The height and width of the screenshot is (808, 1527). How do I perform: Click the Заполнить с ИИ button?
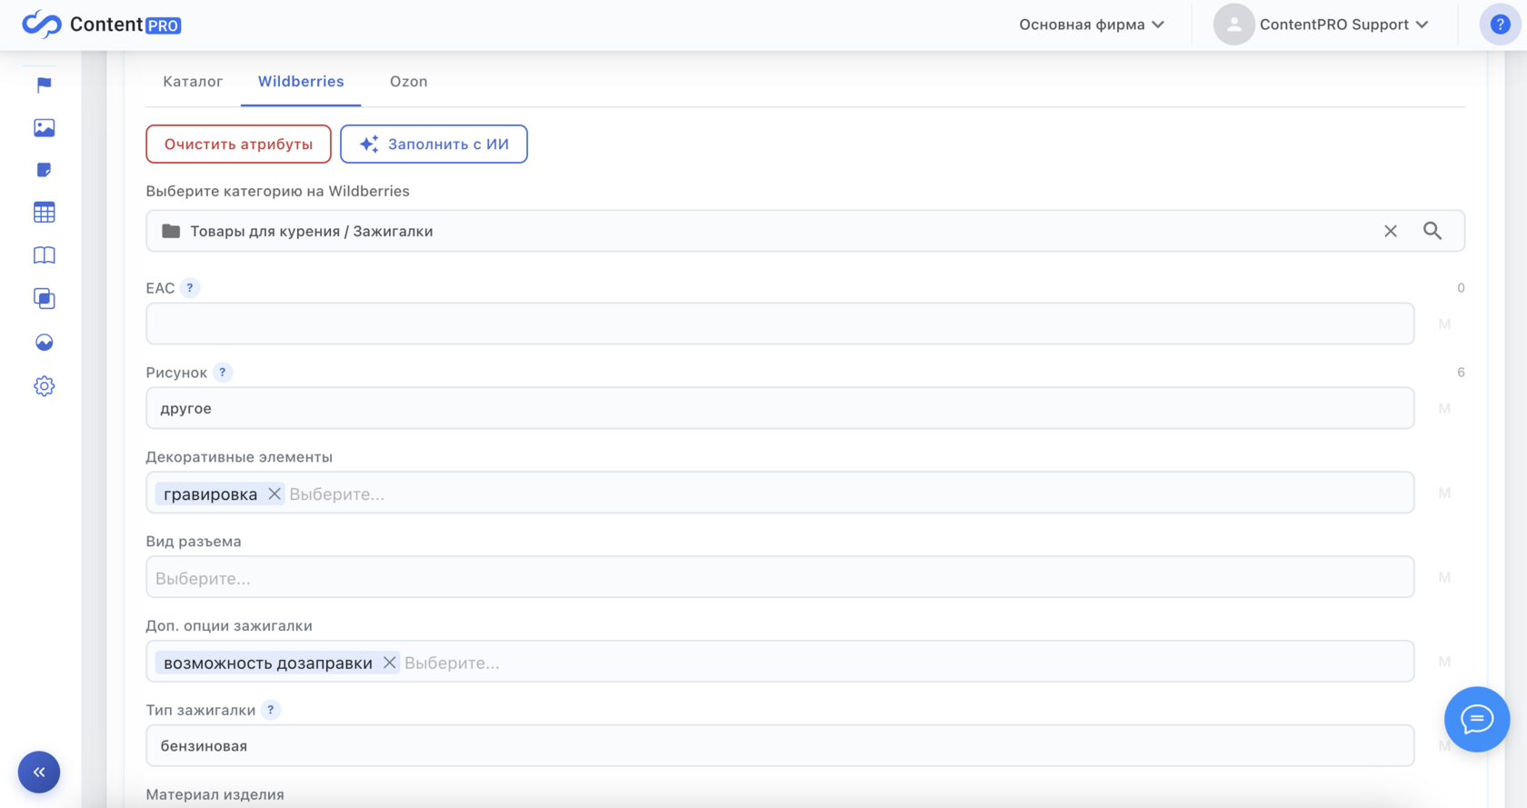tap(434, 145)
